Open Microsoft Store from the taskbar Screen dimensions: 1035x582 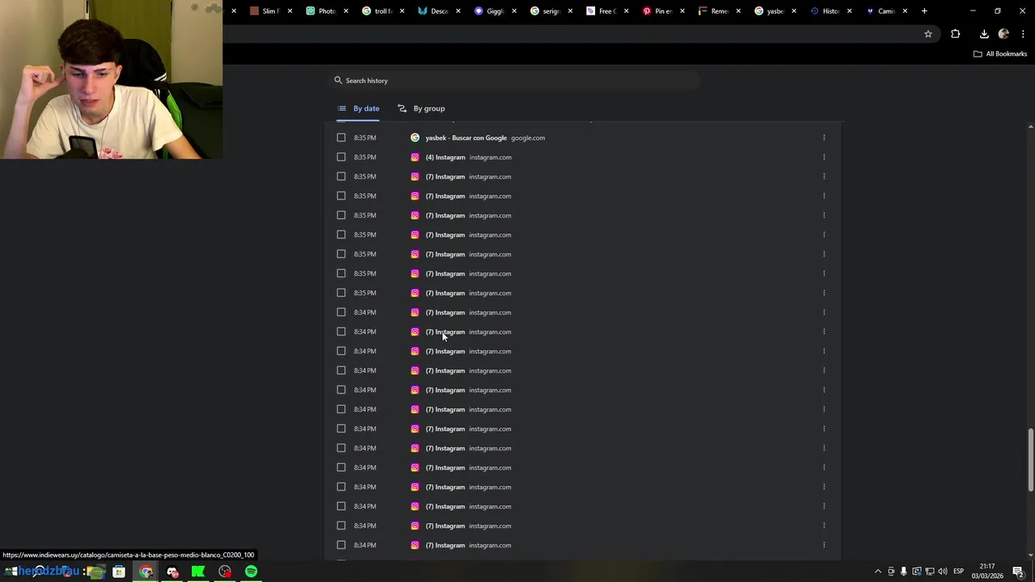pos(119,571)
